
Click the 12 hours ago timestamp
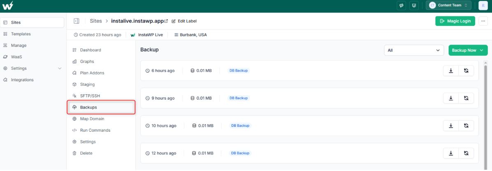pyautogui.click(x=164, y=153)
